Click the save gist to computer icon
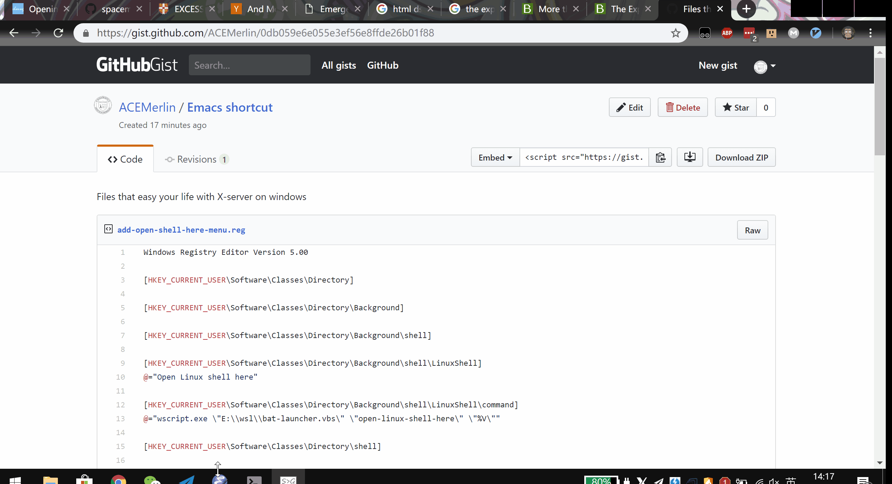Screen dimensions: 892x484 [x=690, y=157]
